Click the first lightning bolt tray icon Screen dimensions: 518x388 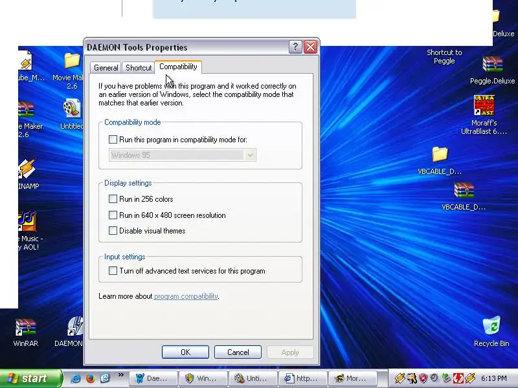coord(400,378)
